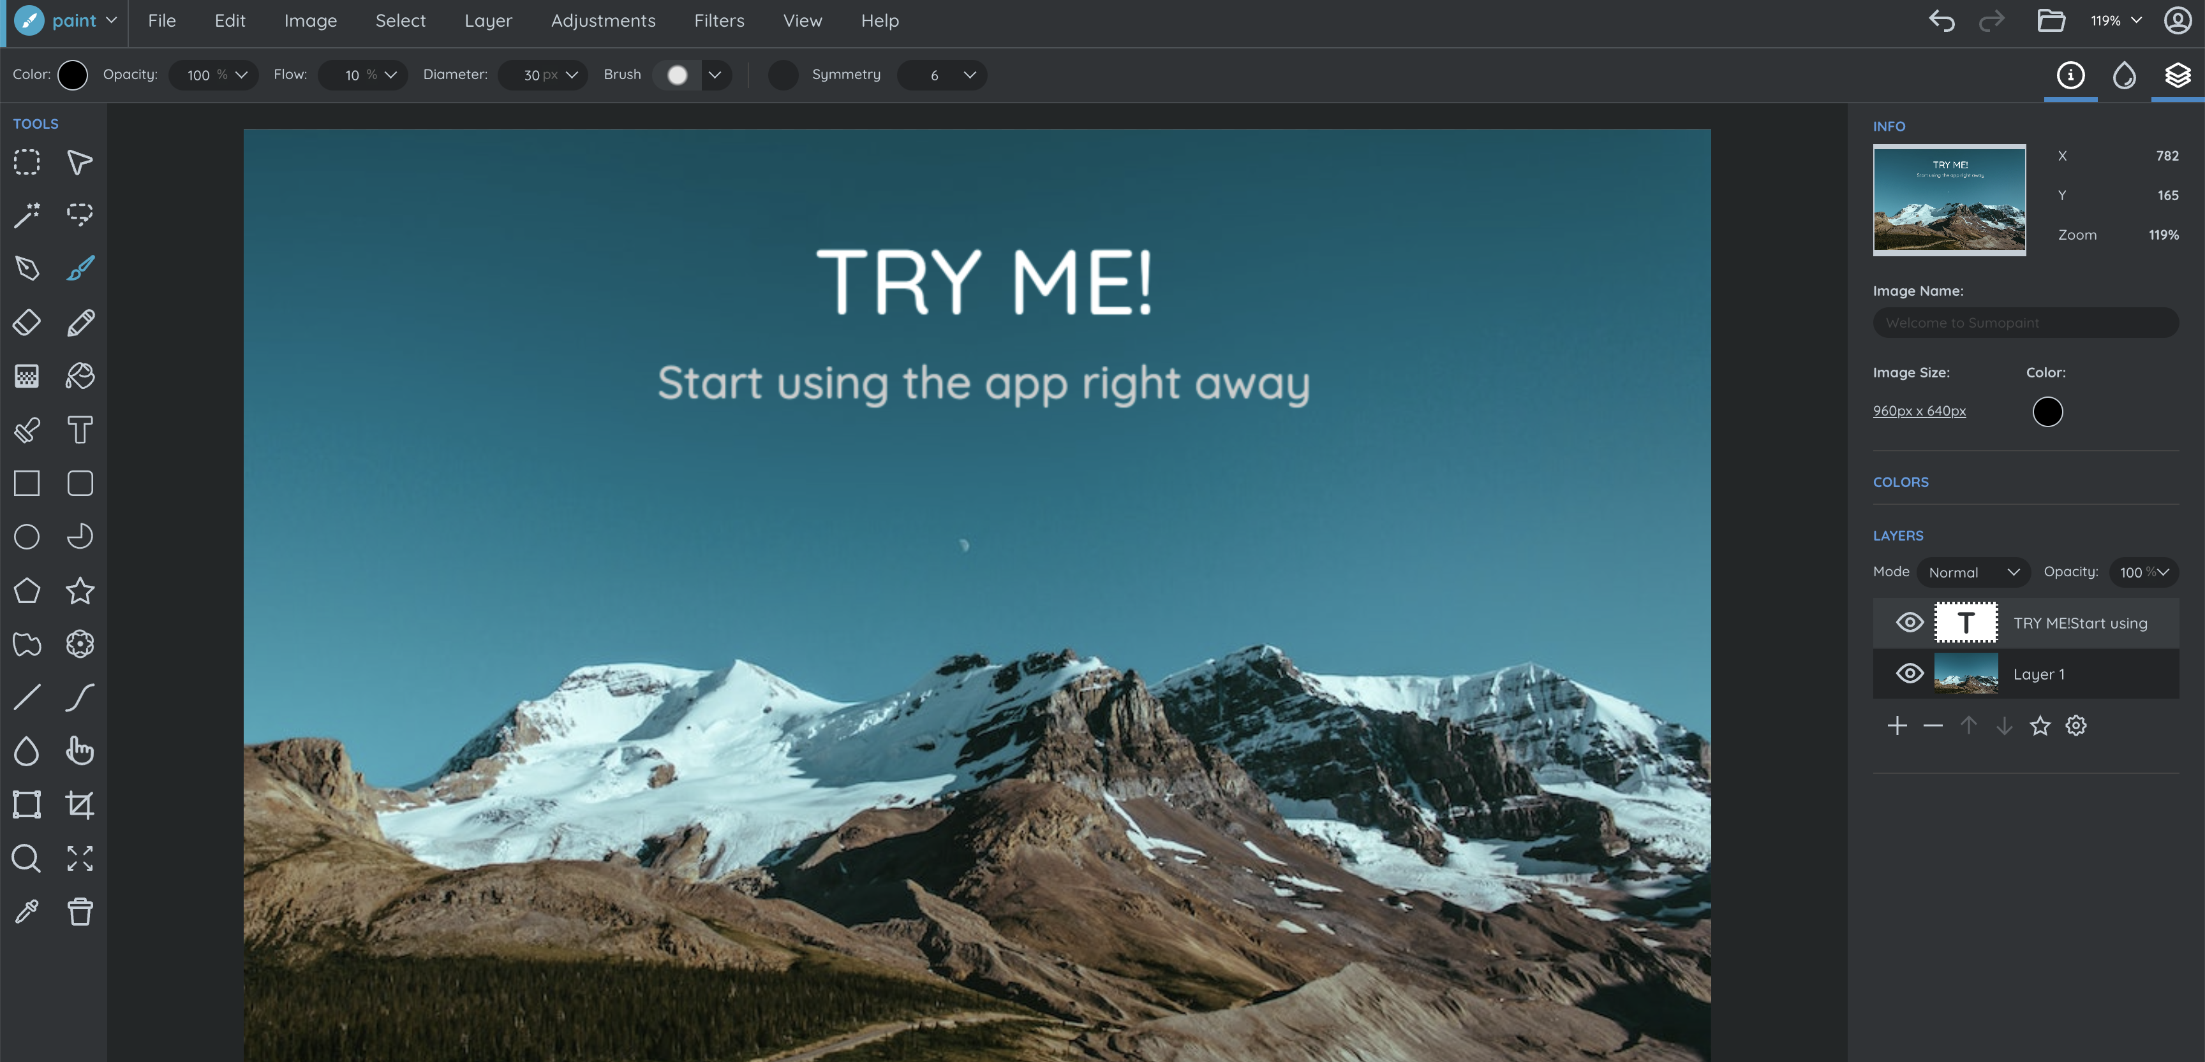
Task: Hide the TRY ME text layer
Action: 1909,623
